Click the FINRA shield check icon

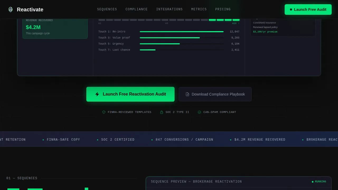pos(104,112)
